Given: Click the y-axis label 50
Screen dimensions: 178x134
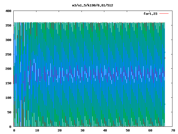Looking at the screenshot, I should coord(9,112).
